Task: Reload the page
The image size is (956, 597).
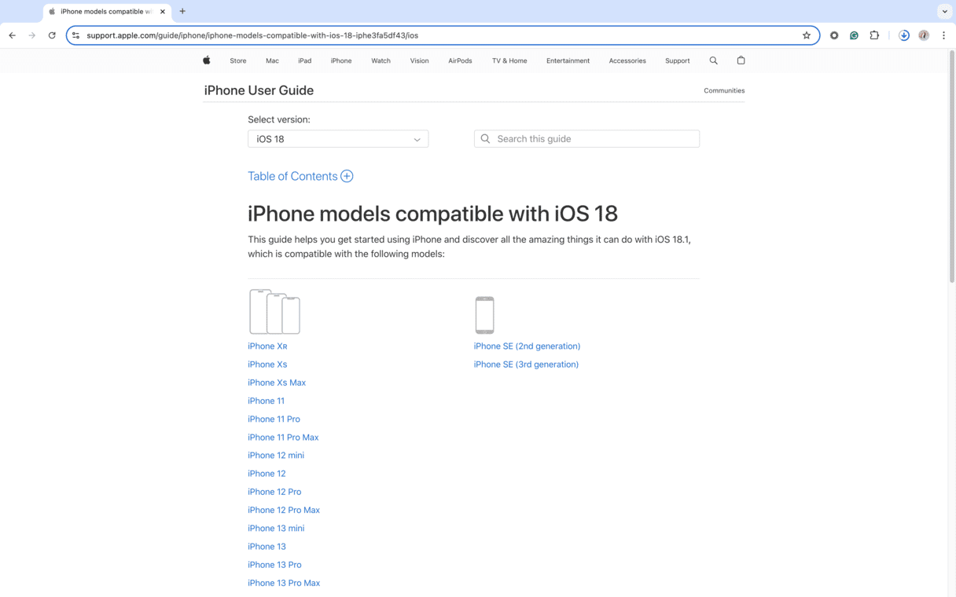Action: pos(52,35)
